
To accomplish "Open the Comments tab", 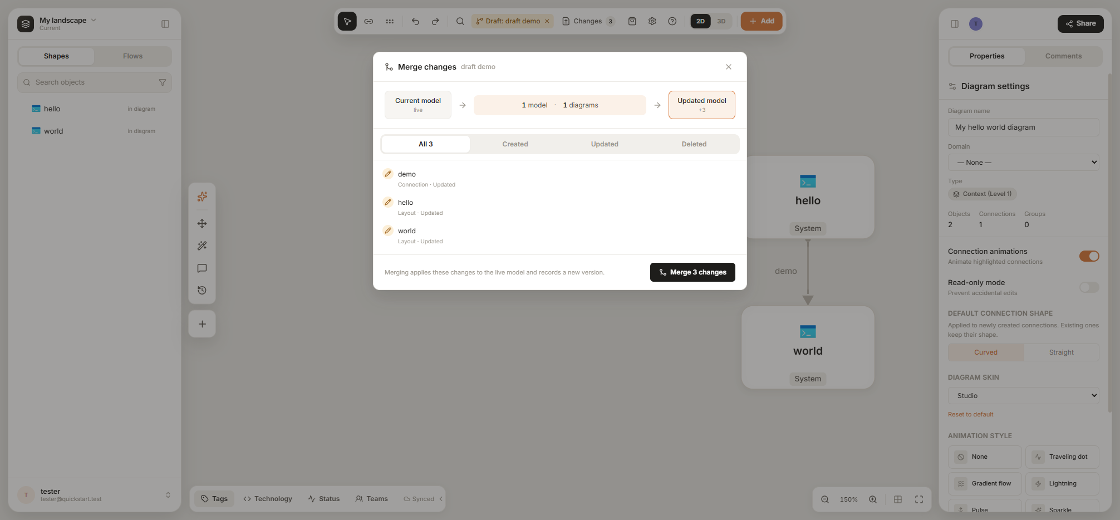I will (x=1063, y=56).
